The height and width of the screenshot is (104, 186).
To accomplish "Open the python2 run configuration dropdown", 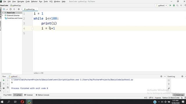I will 161,5.
